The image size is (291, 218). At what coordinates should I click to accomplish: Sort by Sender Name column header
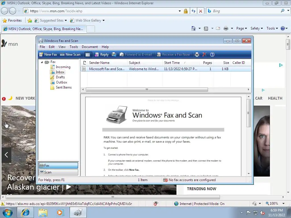pyautogui.click(x=107, y=63)
